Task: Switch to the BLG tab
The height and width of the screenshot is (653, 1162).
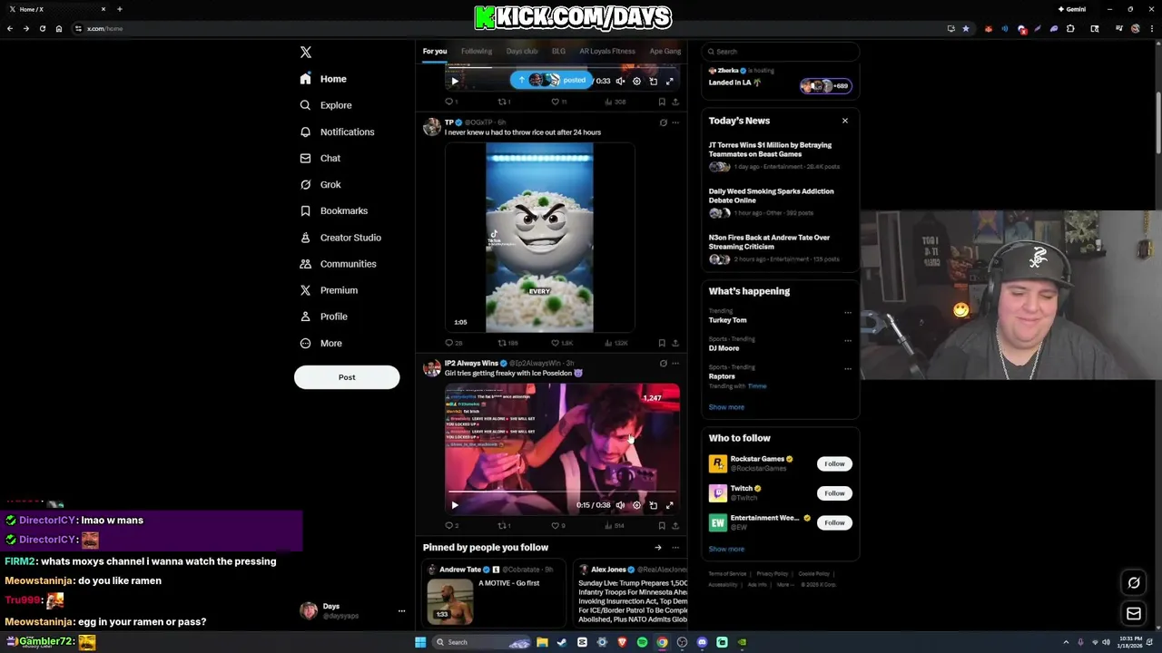Action: click(558, 52)
